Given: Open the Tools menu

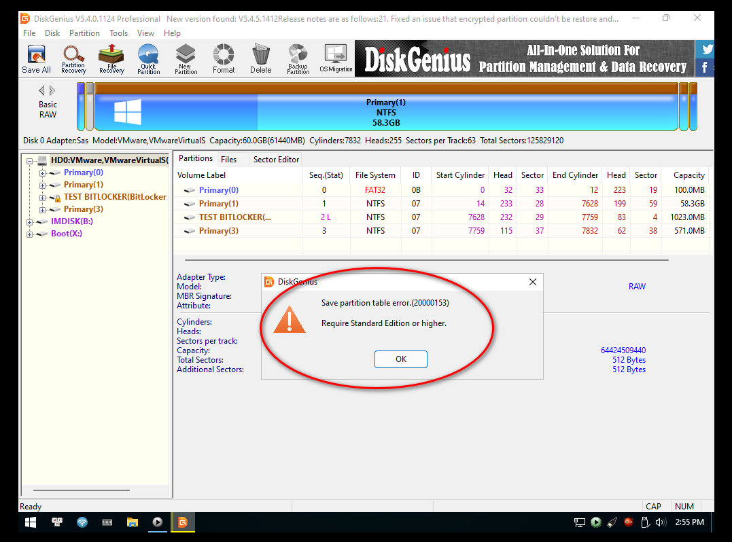Looking at the screenshot, I should click(118, 33).
